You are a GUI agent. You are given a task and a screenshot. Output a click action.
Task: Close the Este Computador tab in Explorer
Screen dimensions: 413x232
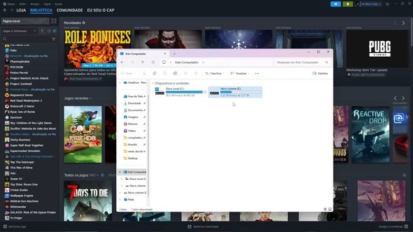(165, 53)
